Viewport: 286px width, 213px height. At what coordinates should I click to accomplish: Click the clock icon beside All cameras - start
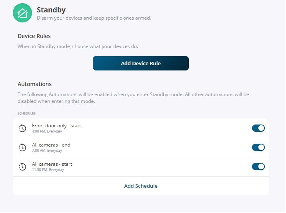(x=22, y=167)
